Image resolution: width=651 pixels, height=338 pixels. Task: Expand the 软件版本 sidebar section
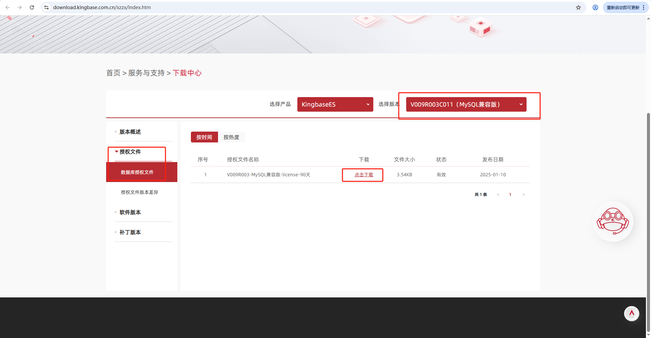click(x=130, y=212)
